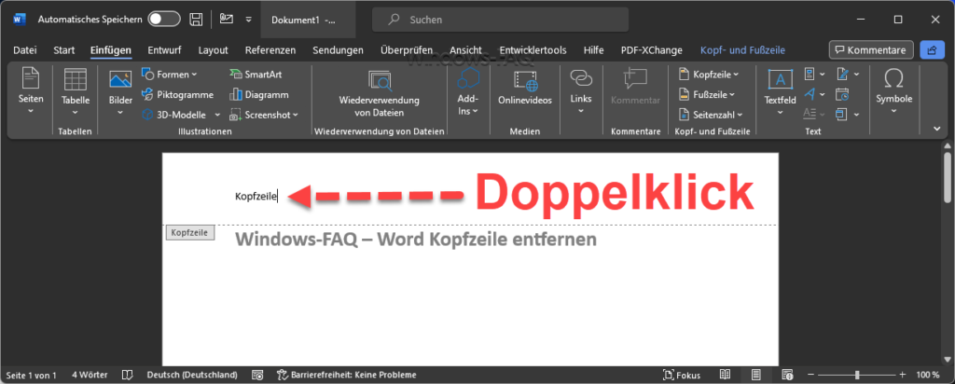Click the Kommentar button
This screenshot has height=384, width=955.
[x=635, y=89]
